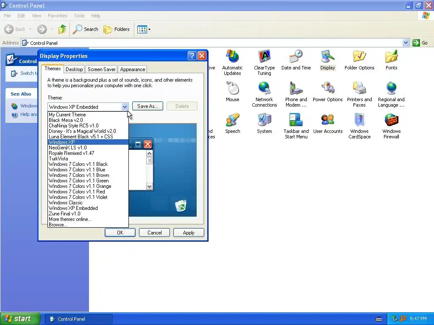434x325 pixels.
Task: Open User Accounts icon
Action: click(x=328, y=123)
